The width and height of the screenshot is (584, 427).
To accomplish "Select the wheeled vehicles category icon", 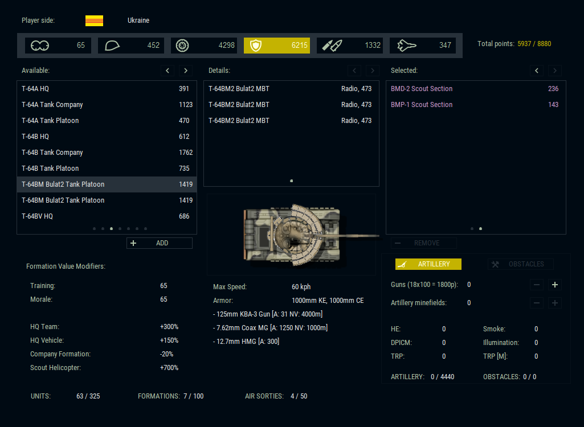I will 182,46.
